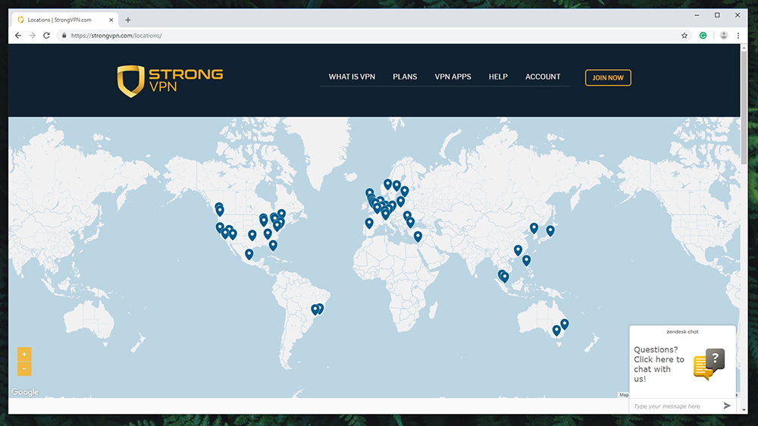Open the browser profile avatar icon
Image resolution: width=758 pixels, height=426 pixels.
[724, 36]
